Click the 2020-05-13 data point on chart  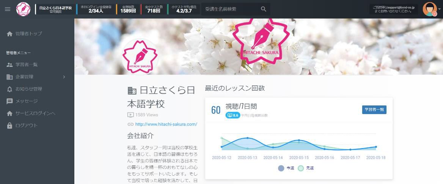[x=247, y=138]
